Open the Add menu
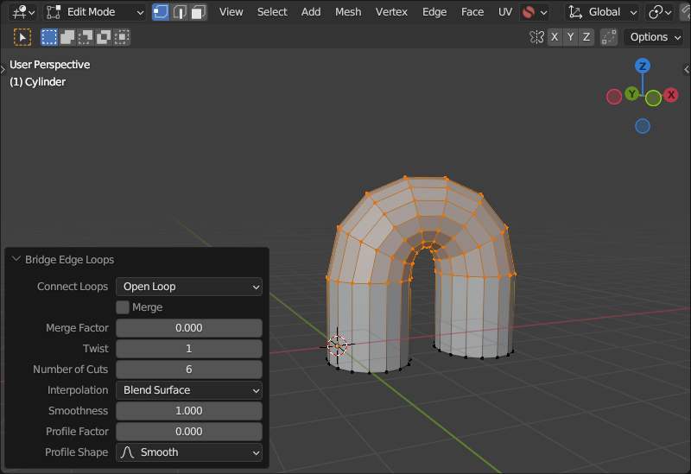 [311, 12]
